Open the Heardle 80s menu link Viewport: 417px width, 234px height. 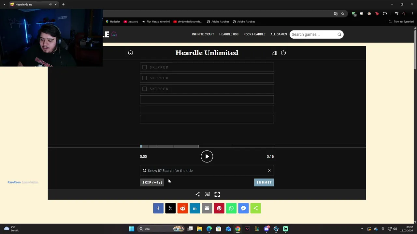pyautogui.click(x=229, y=34)
